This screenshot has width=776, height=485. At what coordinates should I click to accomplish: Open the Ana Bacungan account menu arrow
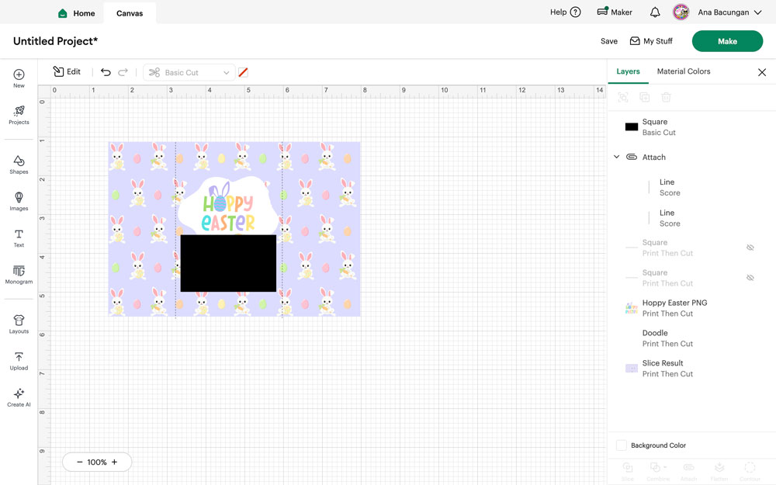(757, 12)
